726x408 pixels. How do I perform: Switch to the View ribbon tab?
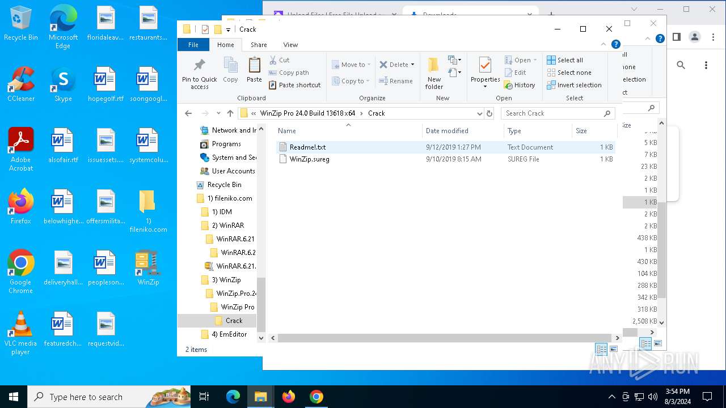(x=290, y=45)
